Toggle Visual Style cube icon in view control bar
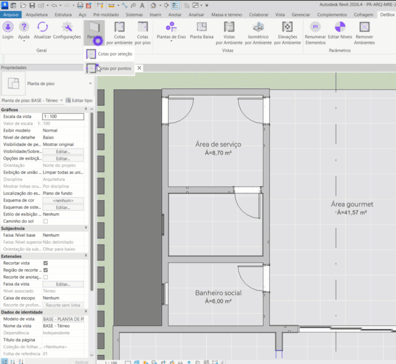 tap(137, 362)
